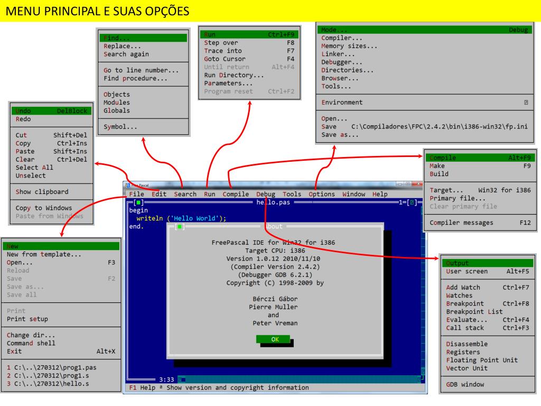Select Change dir... in the File menu
The height and width of the screenshot is (406, 541).
tap(61, 335)
